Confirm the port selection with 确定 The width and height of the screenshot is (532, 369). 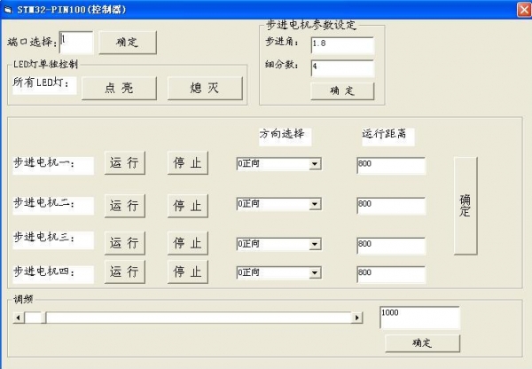(x=127, y=42)
